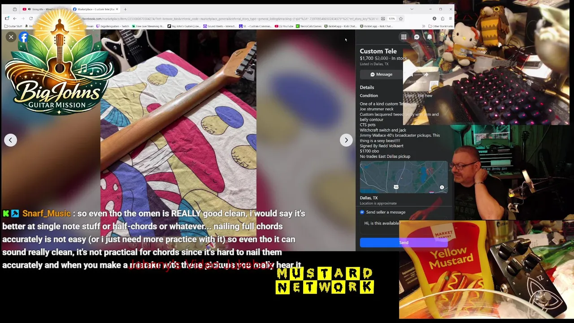The height and width of the screenshot is (323, 574).
Task: Show the previous listing photo
Action: pos(11,140)
